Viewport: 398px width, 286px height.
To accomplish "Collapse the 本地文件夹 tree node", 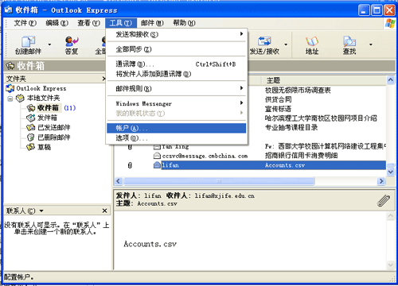I will click(x=10, y=99).
